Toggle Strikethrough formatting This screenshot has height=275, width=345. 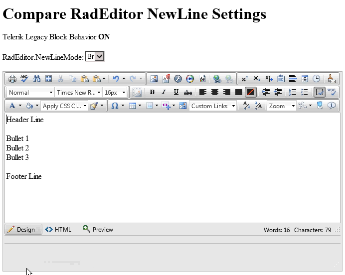(x=187, y=92)
